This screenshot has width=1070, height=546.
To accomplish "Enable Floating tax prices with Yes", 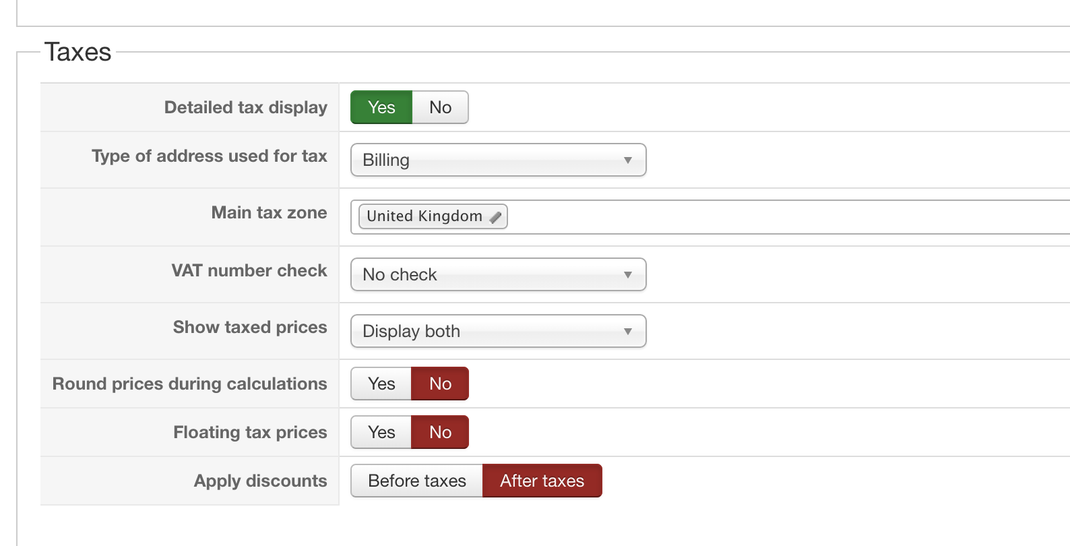I will pos(381,432).
